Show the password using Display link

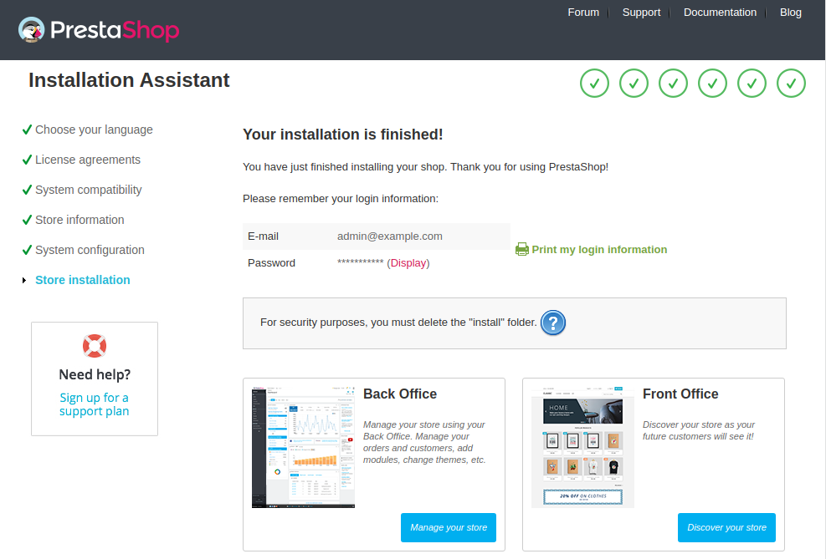[x=408, y=263]
